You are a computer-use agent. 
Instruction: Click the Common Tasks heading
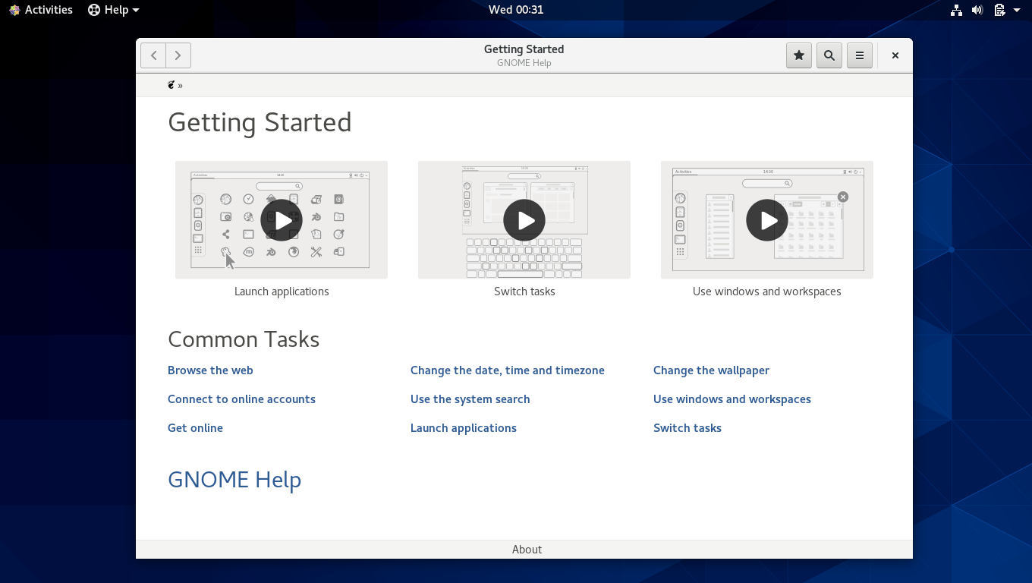click(x=244, y=339)
